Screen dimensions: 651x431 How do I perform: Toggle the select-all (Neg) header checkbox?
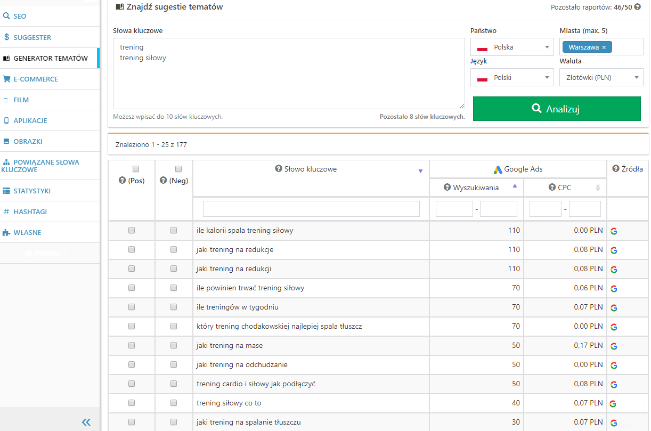coord(178,169)
